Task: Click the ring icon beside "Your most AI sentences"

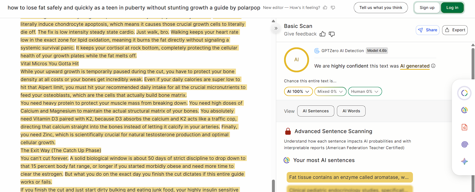Action: point(287,160)
